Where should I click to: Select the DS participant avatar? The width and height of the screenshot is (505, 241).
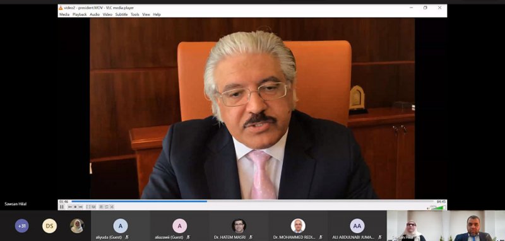click(49, 226)
